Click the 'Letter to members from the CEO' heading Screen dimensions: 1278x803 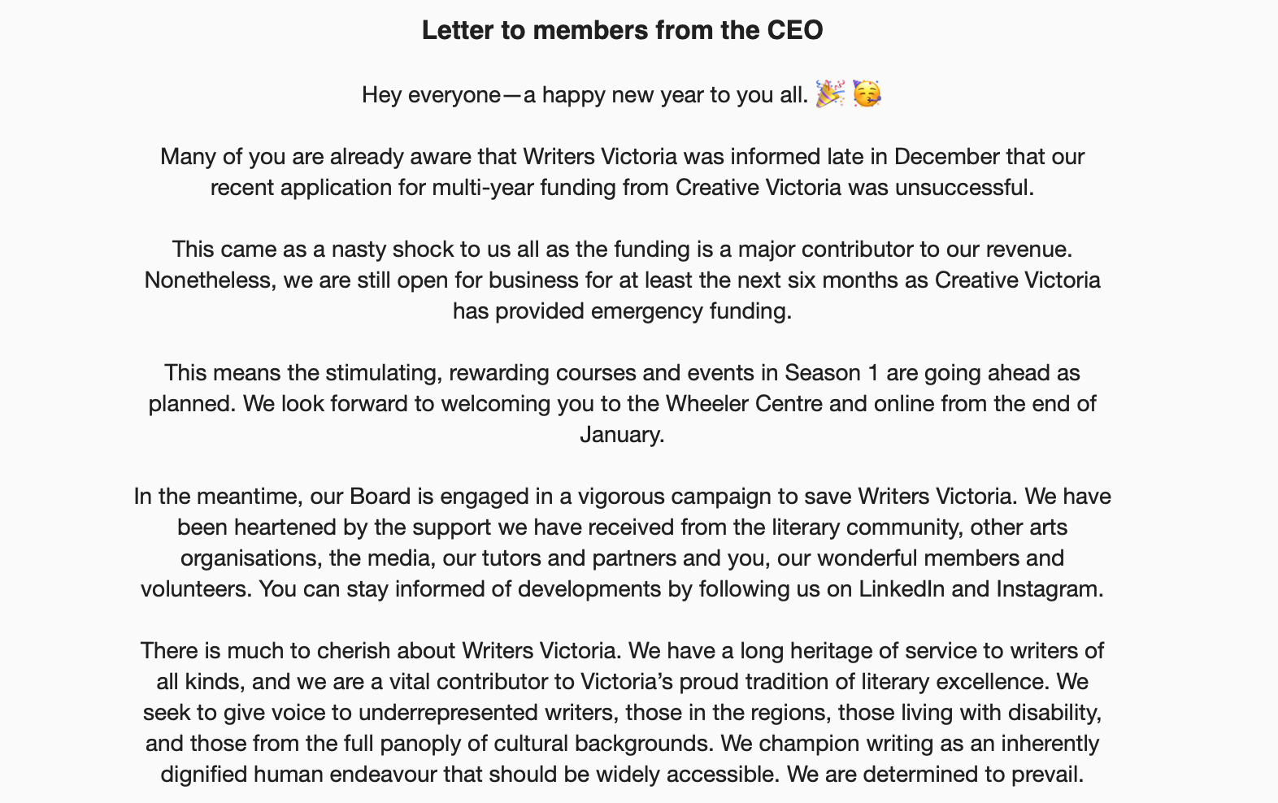tap(622, 30)
